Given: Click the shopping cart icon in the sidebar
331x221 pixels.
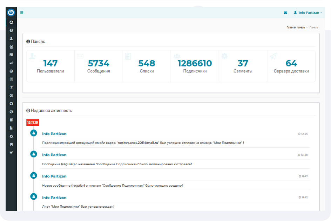Looking at the screenshot, I should pyautogui.click(x=11, y=152).
